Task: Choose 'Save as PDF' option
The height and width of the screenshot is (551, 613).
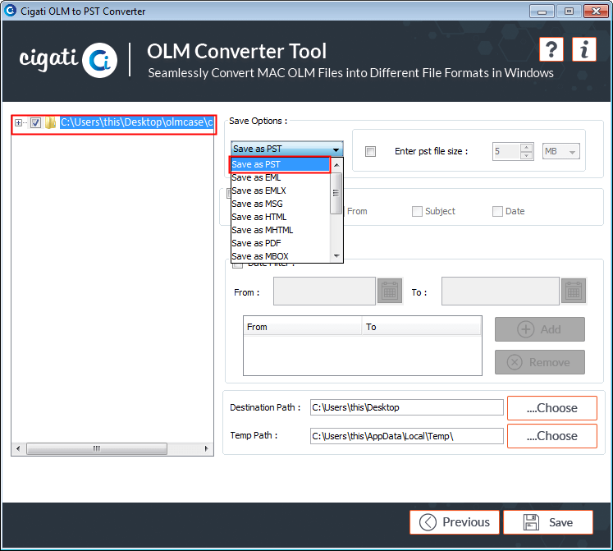Action: pos(281,243)
